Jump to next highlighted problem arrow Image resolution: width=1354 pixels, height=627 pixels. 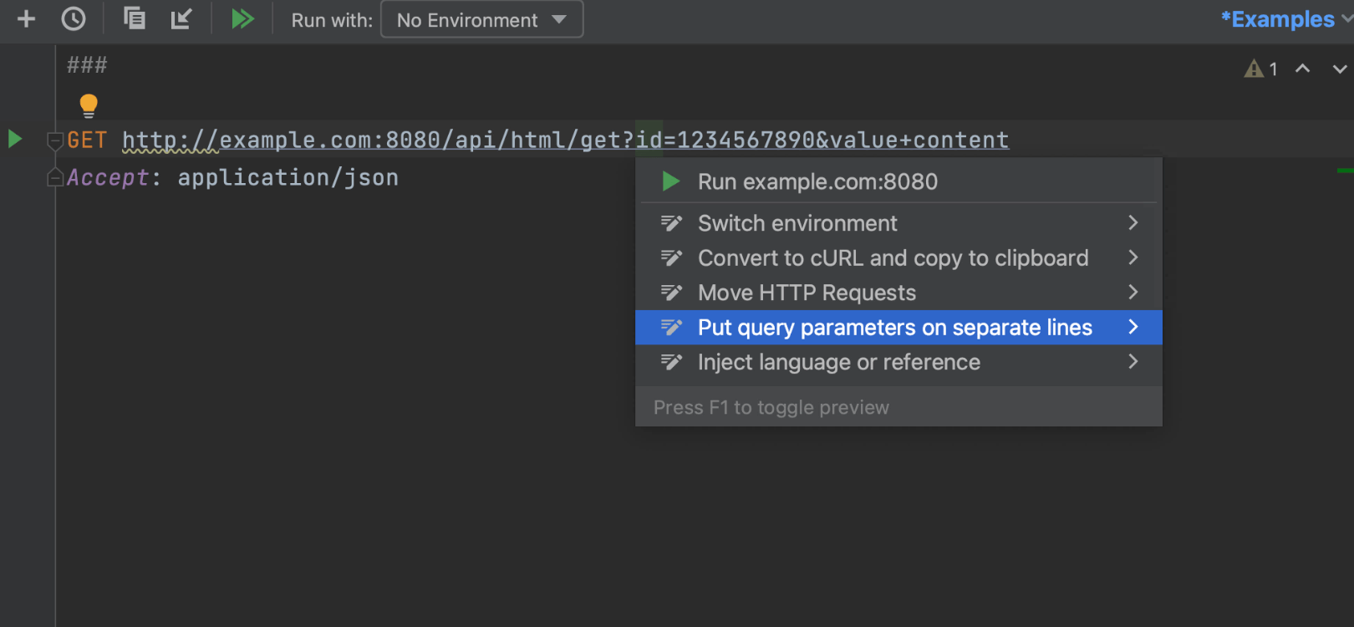tap(1339, 69)
